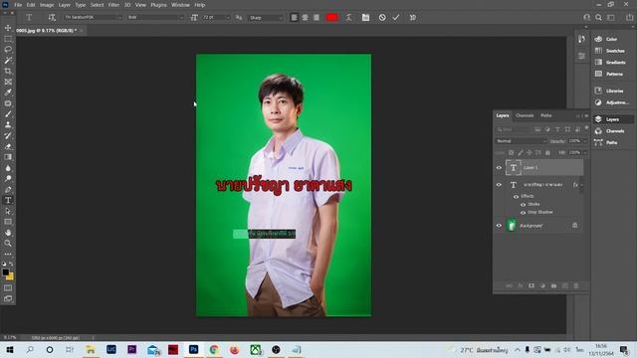Screen dimensions: 637x358
Task: Open the layer Fill dropdown arrow
Action: point(585,152)
